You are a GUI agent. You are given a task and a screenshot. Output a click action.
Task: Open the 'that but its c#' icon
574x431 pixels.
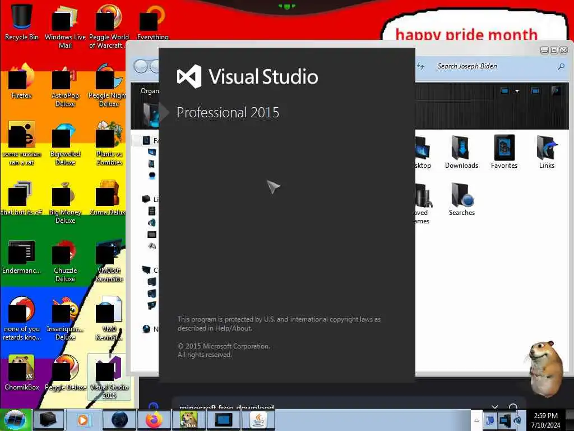click(22, 198)
